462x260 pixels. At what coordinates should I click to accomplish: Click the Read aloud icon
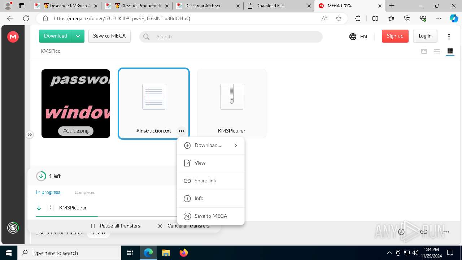point(324,18)
